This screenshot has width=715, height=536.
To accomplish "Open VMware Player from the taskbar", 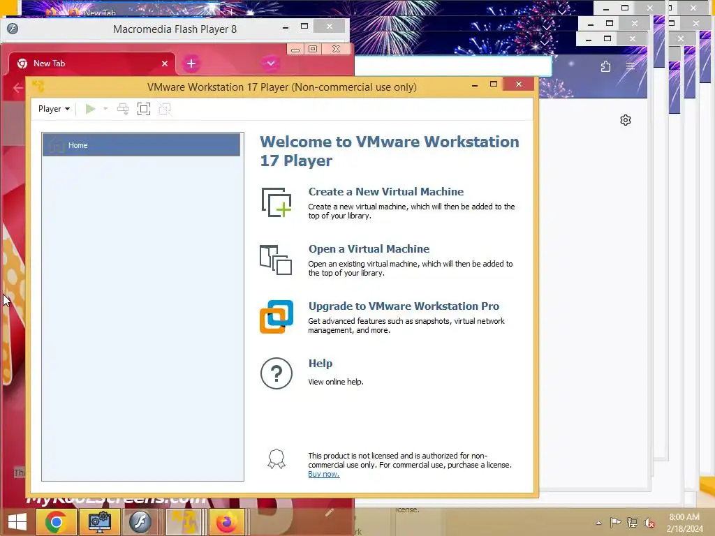I will 184,522.
